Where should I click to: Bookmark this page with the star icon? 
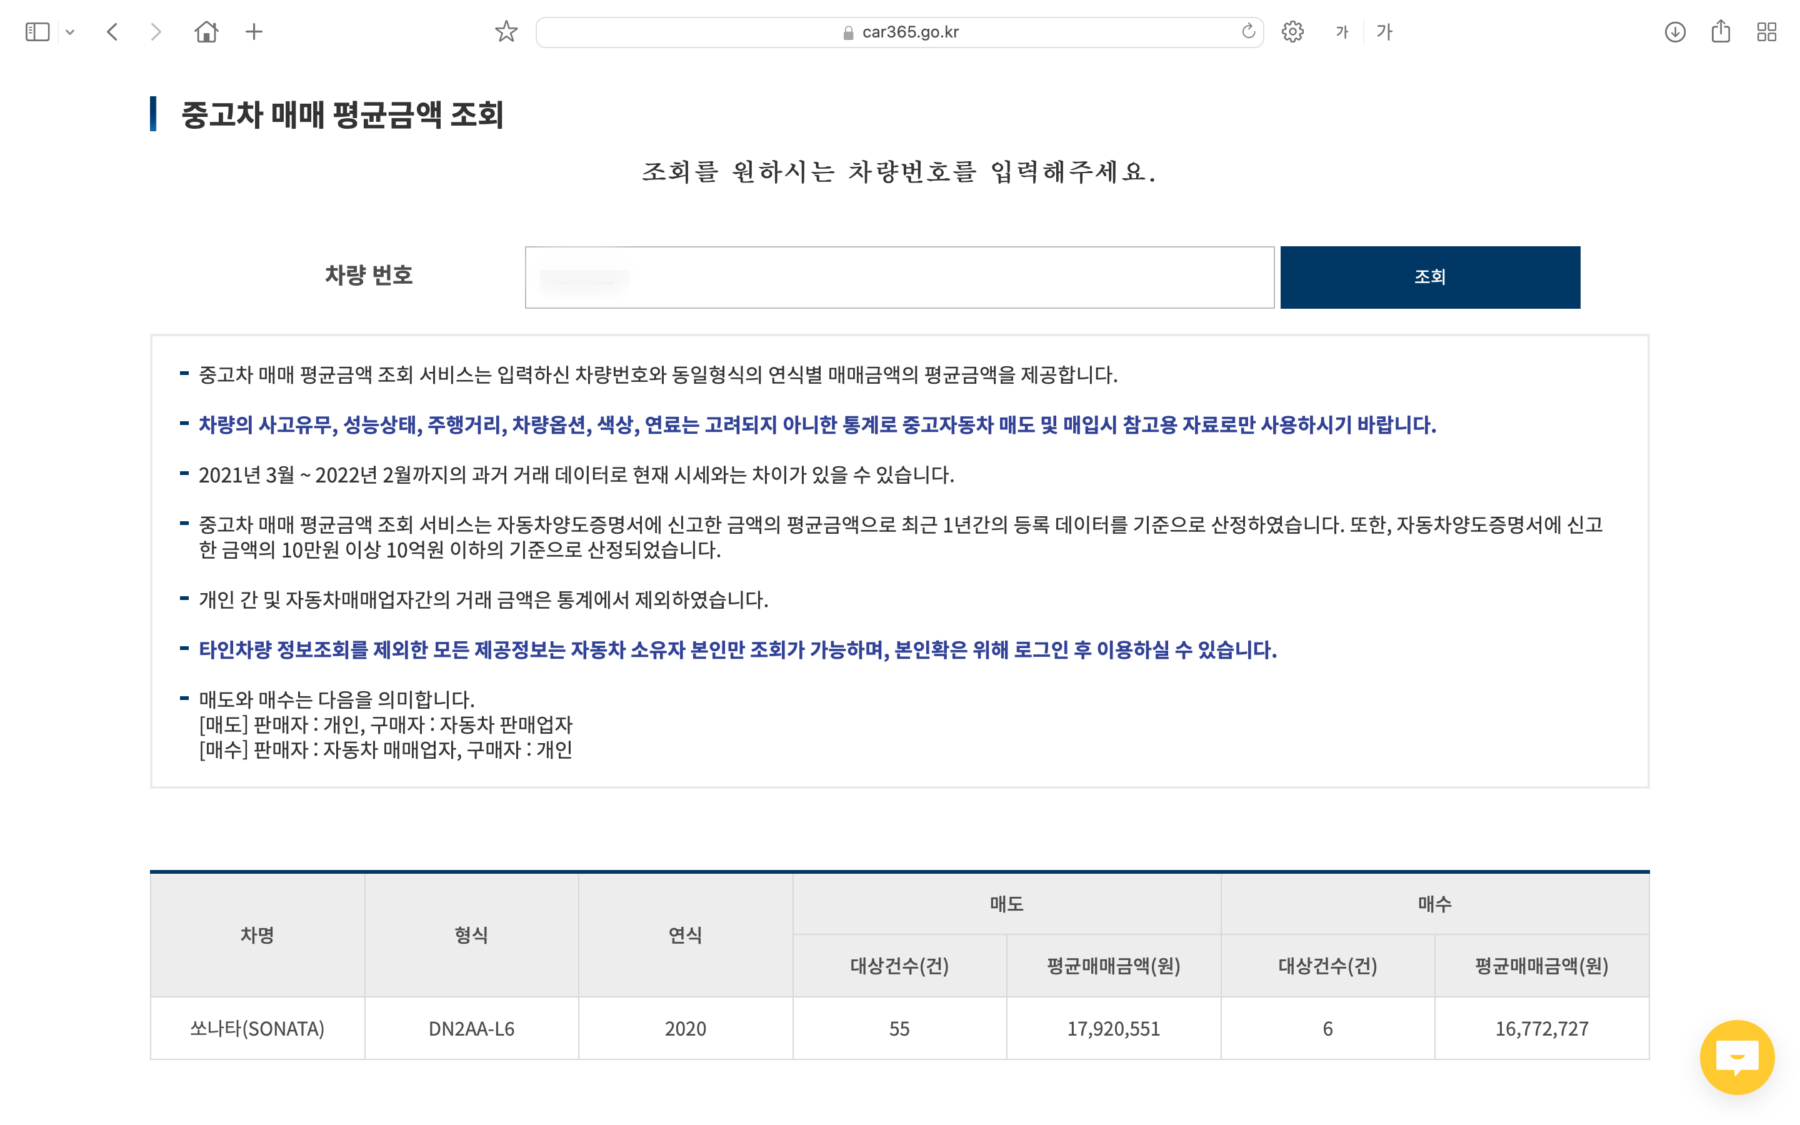506,32
